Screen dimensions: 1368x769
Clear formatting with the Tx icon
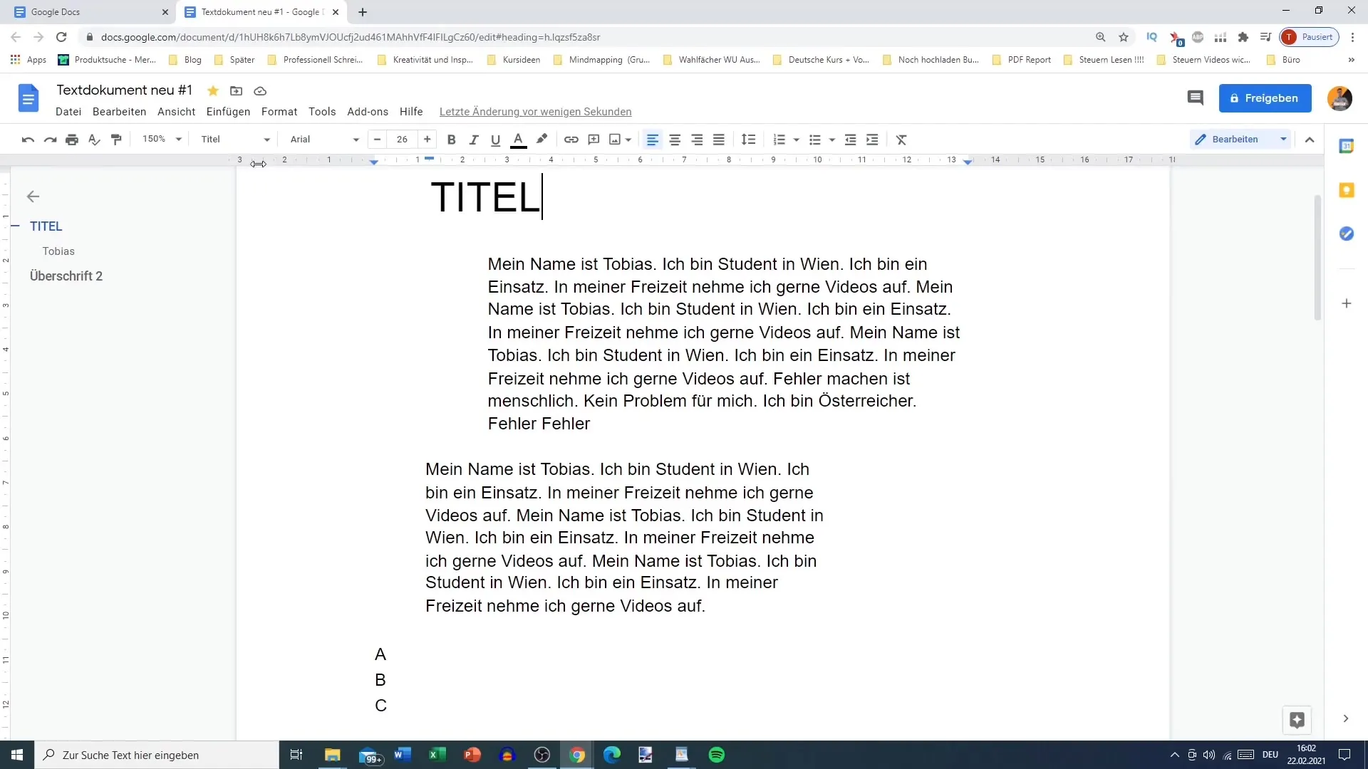(901, 140)
